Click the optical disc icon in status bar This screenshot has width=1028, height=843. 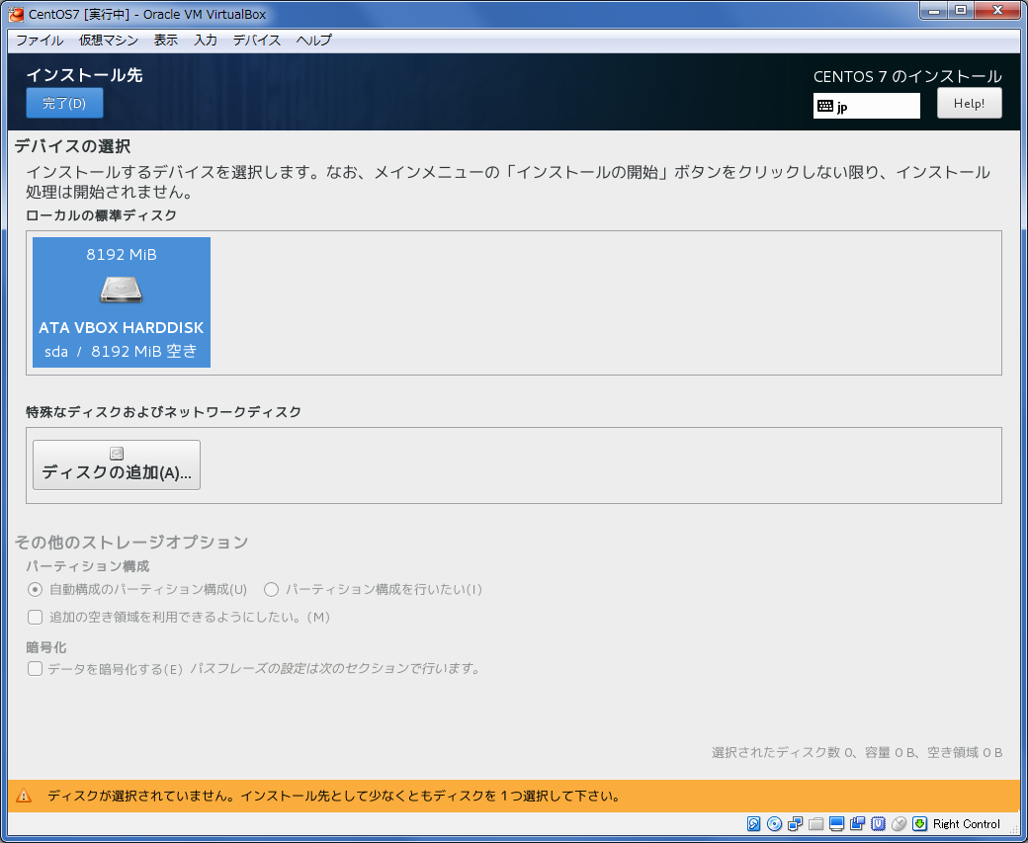click(775, 824)
